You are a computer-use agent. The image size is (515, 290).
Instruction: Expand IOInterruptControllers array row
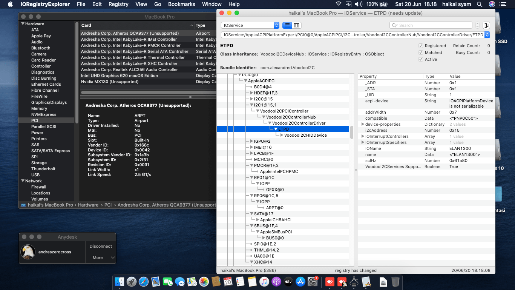pos(363,136)
